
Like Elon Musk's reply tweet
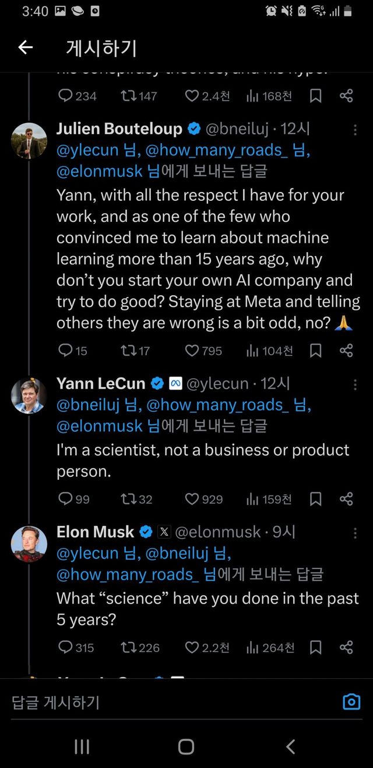(192, 647)
